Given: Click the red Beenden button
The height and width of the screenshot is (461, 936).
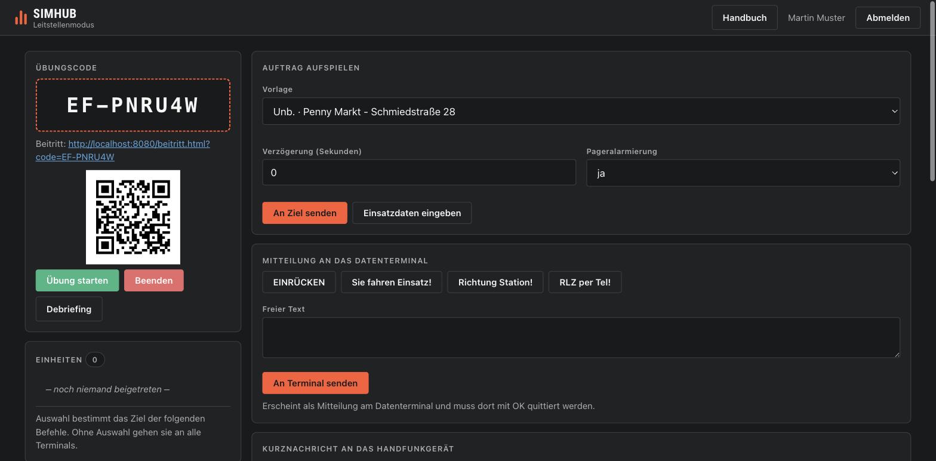Looking at the screenshot, I should (x=153, y=281).
